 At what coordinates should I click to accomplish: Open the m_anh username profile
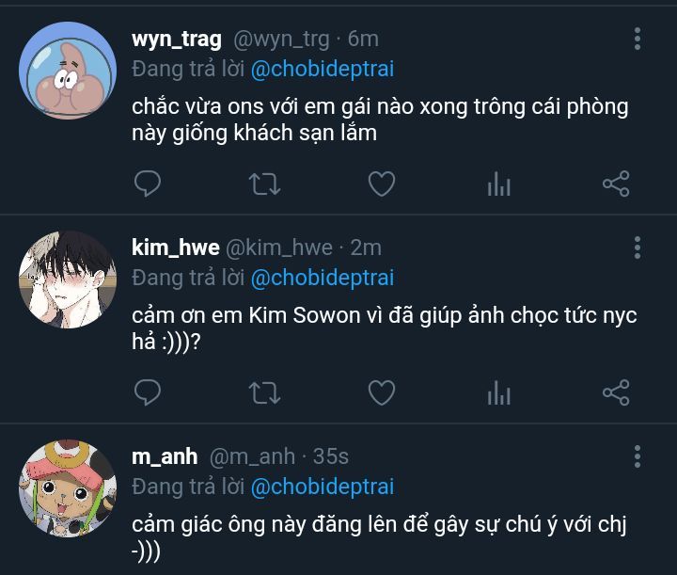pyautogui.click(x=165, y=456)
